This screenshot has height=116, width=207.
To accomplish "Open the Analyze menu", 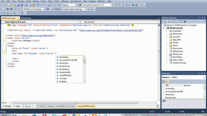I will [92, 1].
